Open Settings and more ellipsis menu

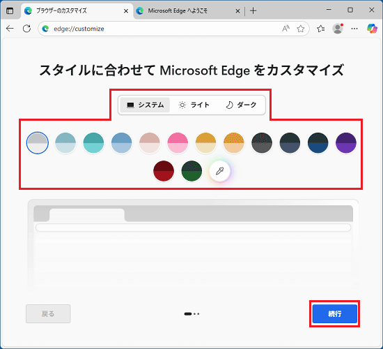pyautogui.click(x=354, y=29)
